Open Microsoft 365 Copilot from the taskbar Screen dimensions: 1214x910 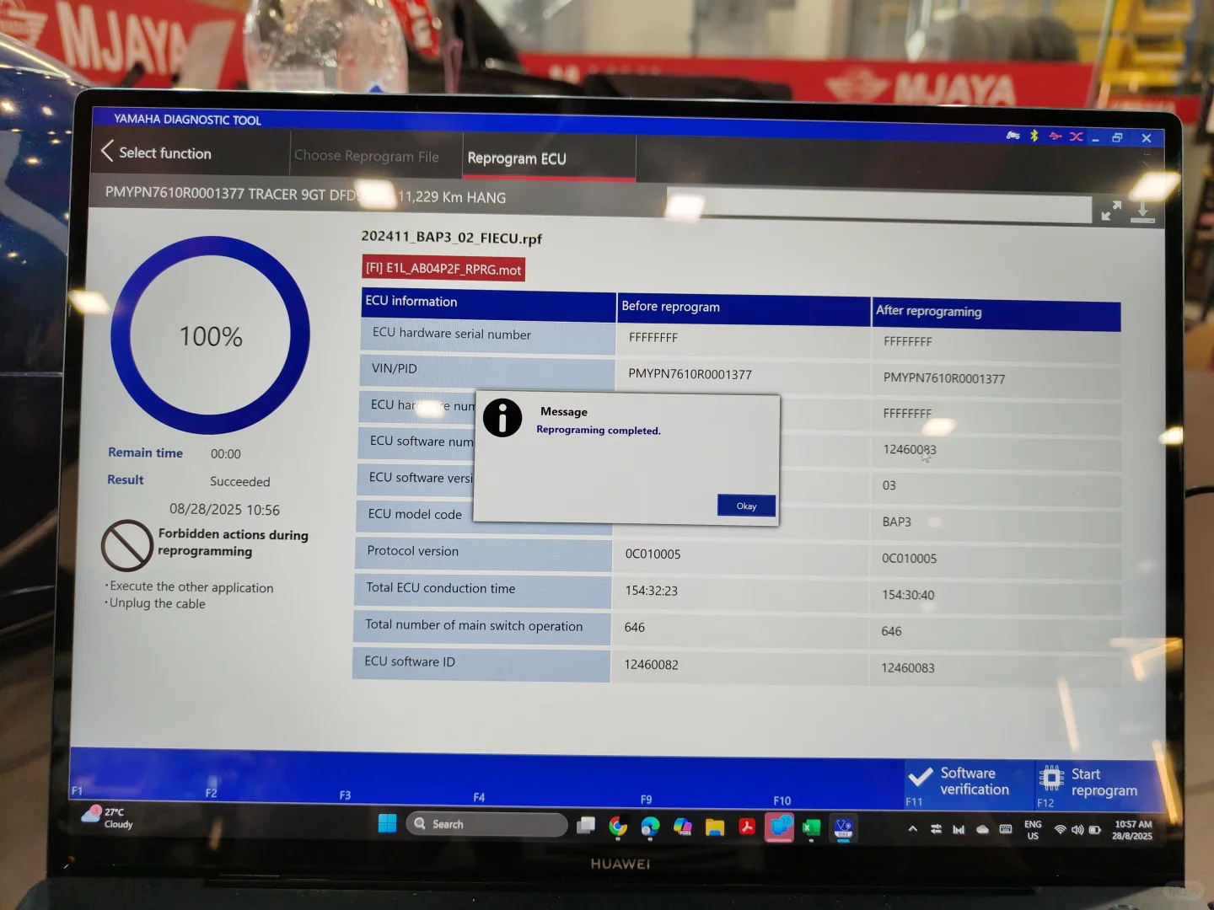click(682, 827)
